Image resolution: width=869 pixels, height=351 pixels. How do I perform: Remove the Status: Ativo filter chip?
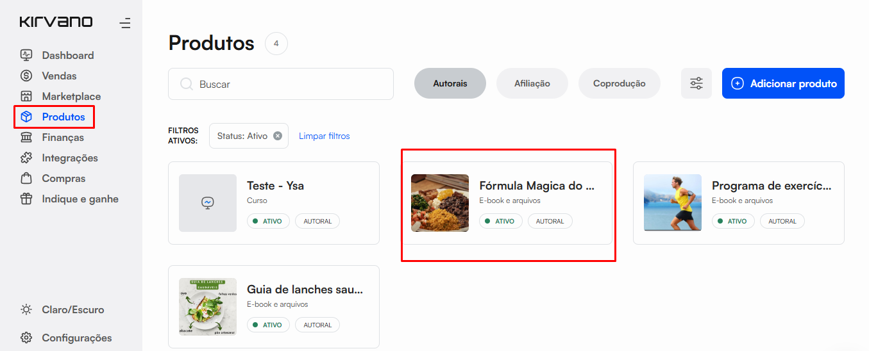[x=278, y=136]
